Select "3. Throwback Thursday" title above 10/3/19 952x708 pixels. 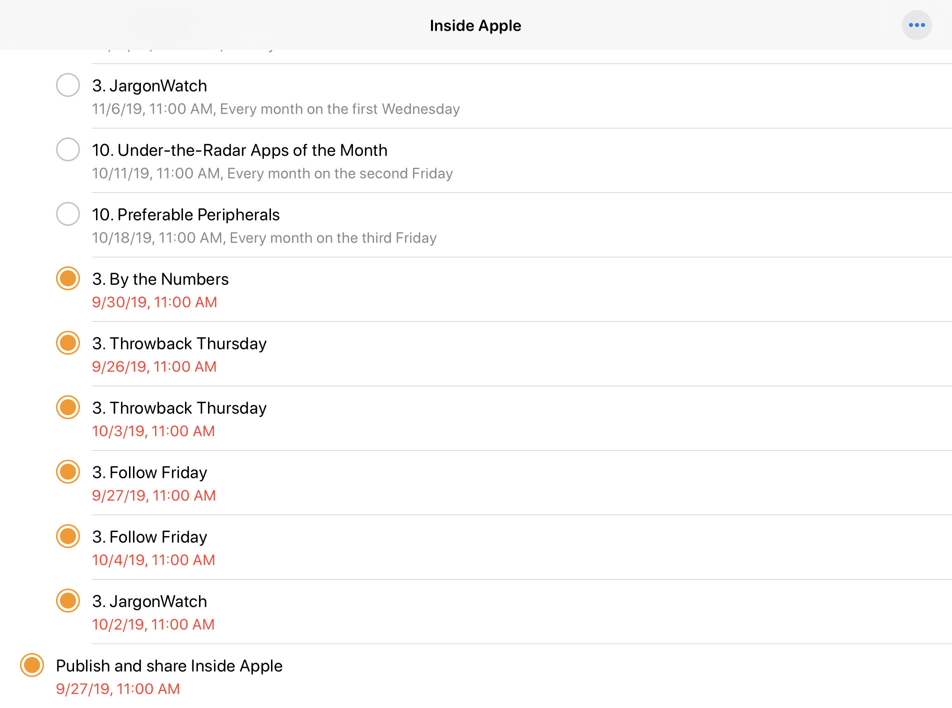(x=179, y=408)
